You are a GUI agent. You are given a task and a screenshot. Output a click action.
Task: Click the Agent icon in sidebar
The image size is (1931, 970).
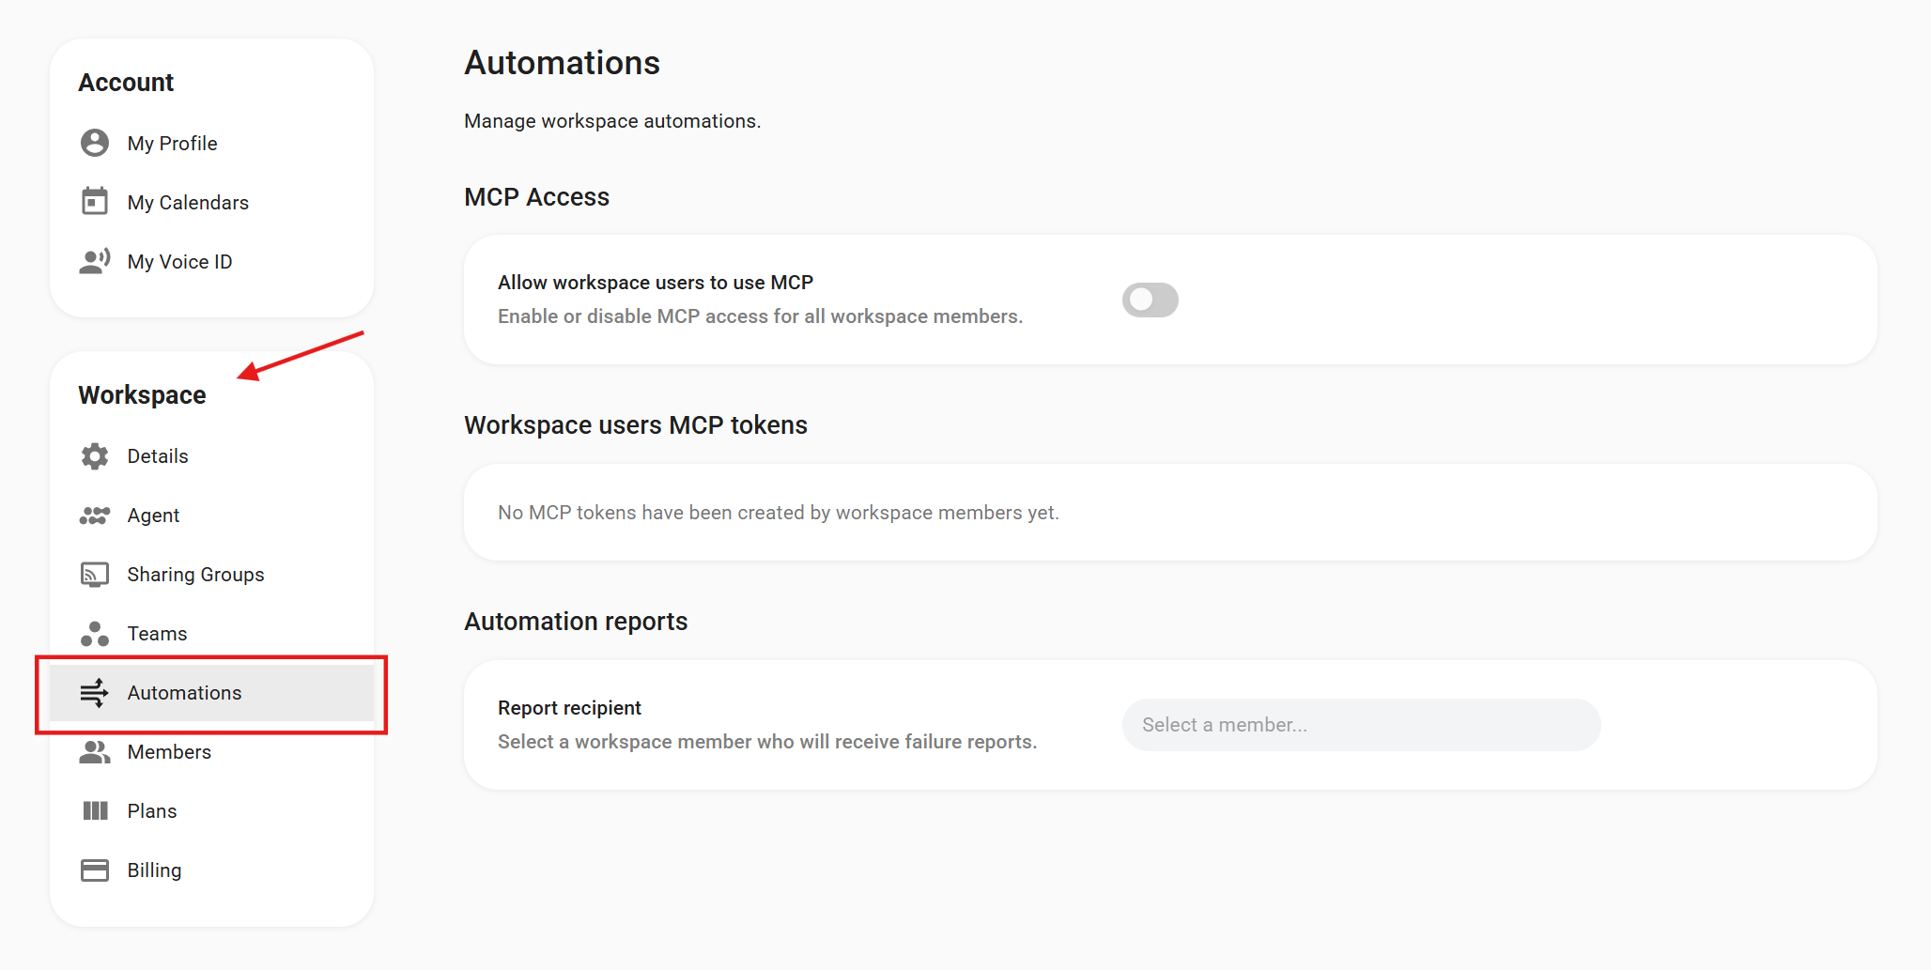point(95,516)
